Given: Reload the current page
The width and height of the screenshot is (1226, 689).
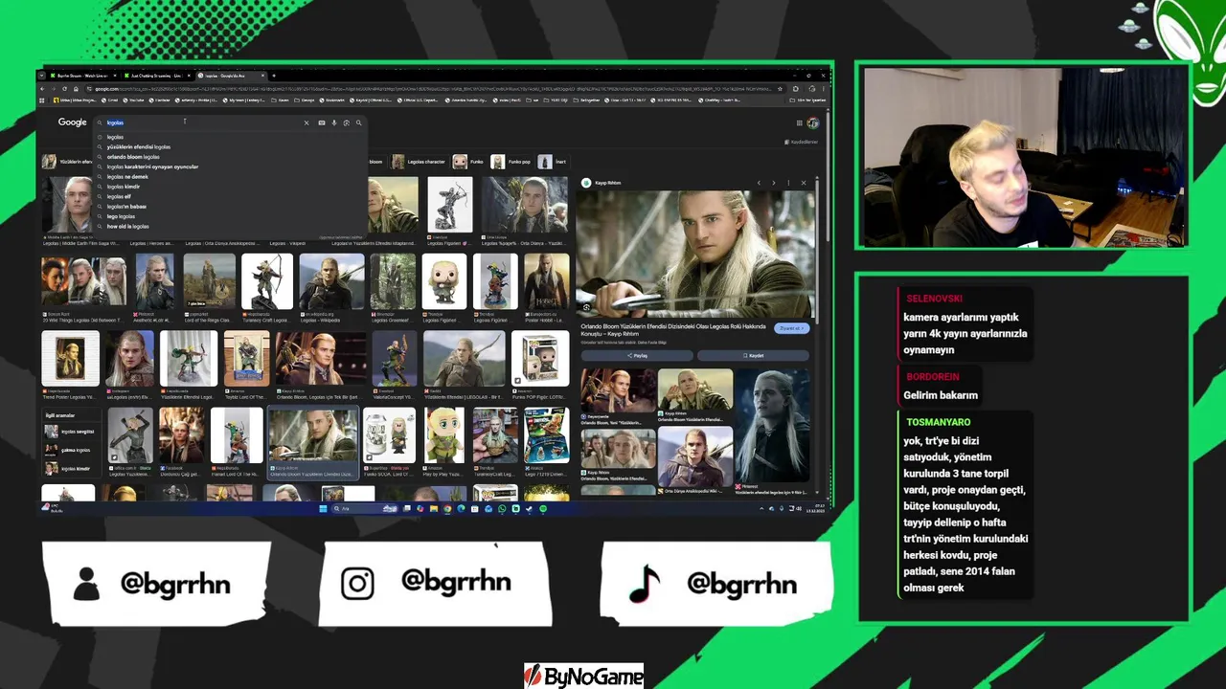Looking at the screenshot, I should (x=65, y=89).
